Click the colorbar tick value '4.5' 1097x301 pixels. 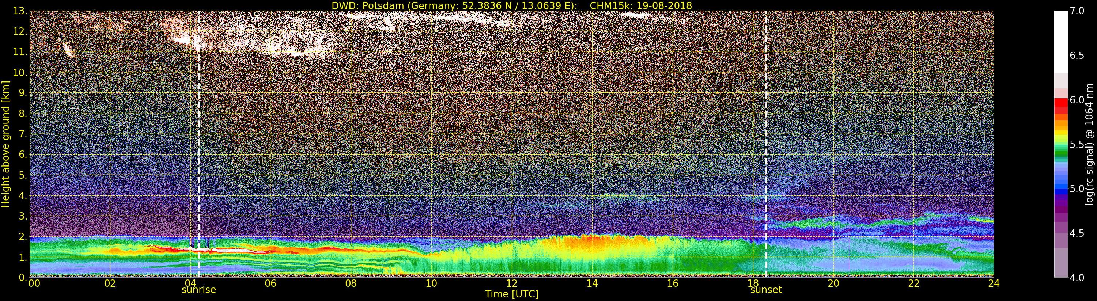point(1077,233)
